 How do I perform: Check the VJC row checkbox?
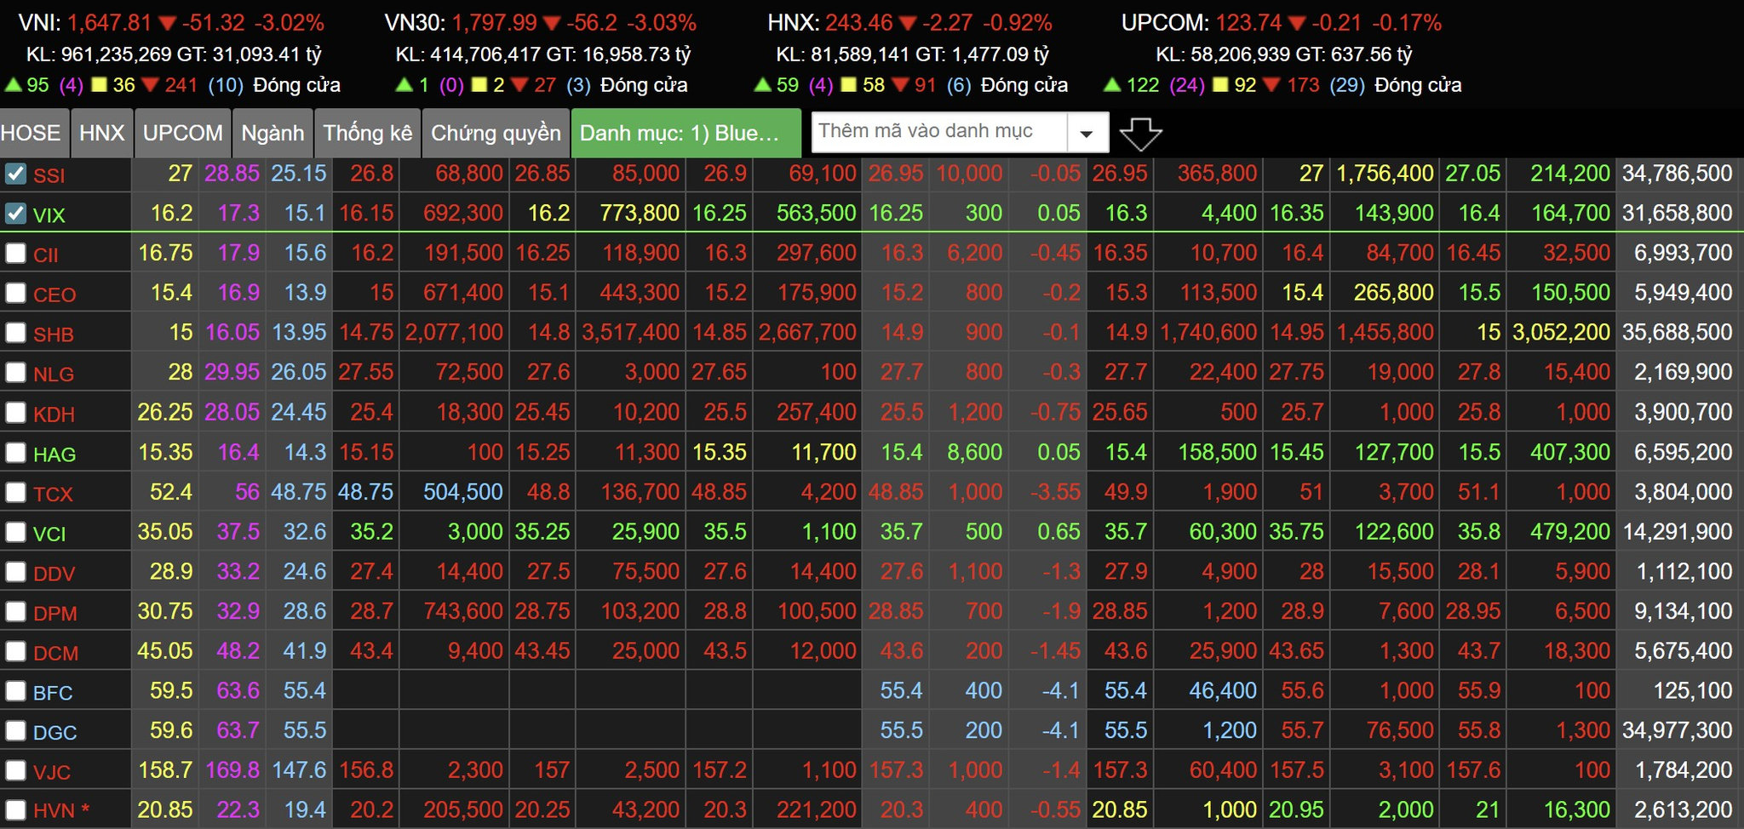[15, 771]
